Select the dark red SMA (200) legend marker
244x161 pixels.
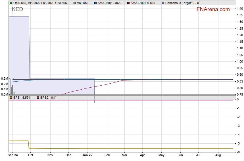(128, 3)
